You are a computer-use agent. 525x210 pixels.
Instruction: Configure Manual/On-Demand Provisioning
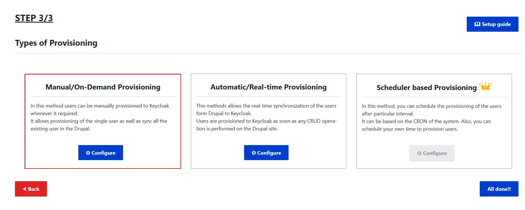click(x=100, y=153)
